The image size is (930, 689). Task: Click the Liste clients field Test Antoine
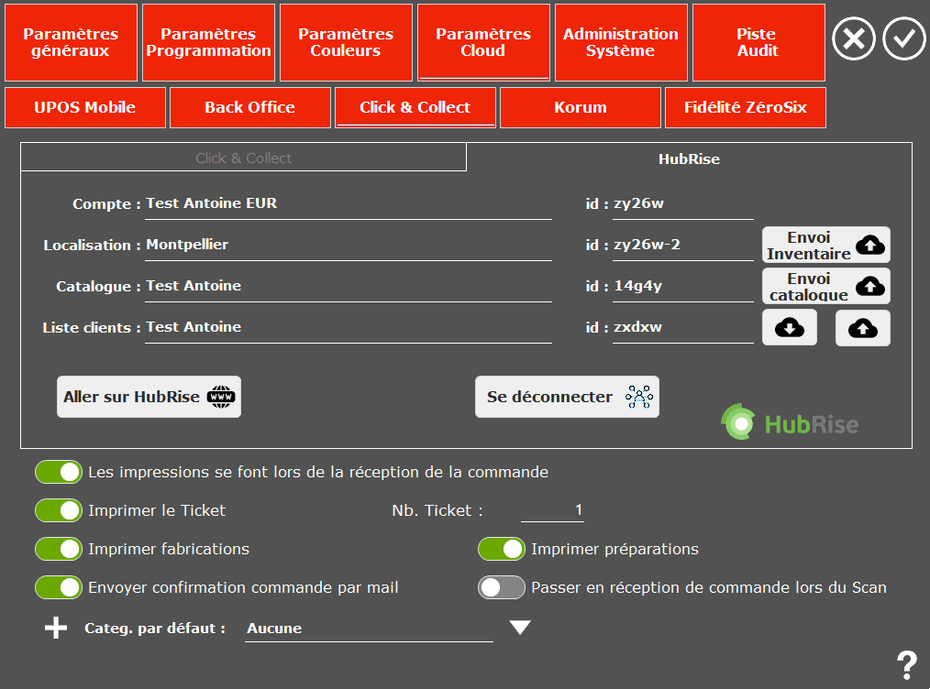349,329
